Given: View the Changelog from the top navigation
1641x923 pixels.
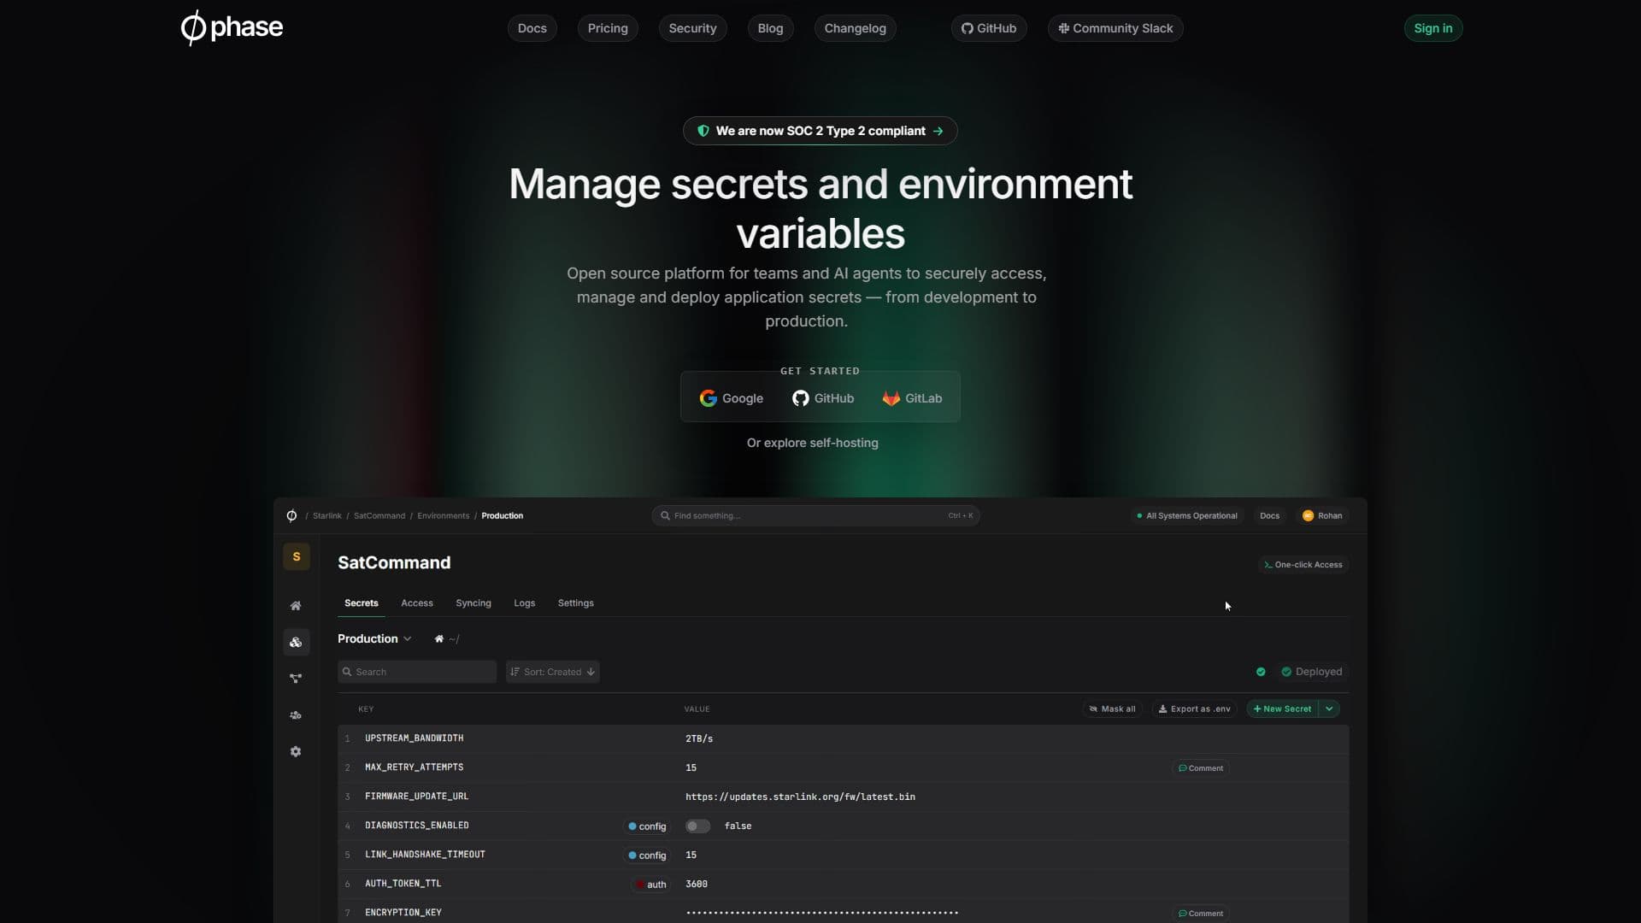Looking at the screenshot, I should [855, 28].
